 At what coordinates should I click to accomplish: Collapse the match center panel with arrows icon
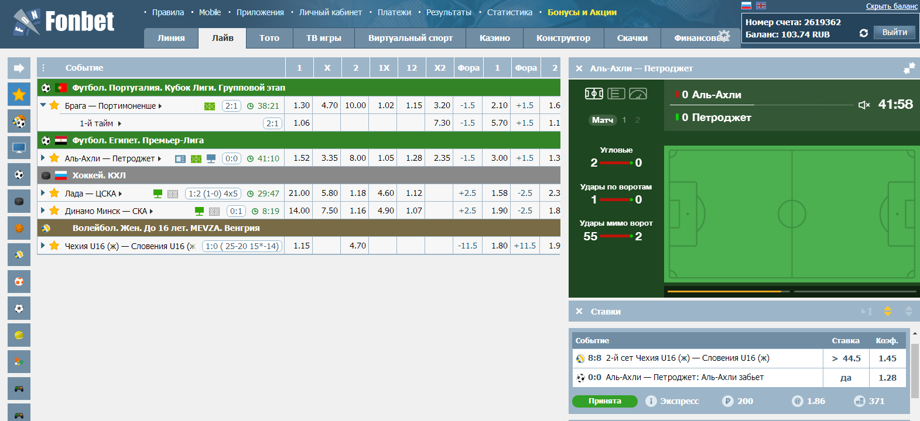(909, 68)
